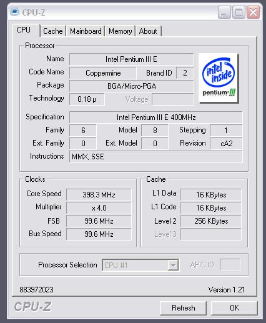This screenshot has width=266, height=323.
Task: Open the About tab
Action: point(148,31)
